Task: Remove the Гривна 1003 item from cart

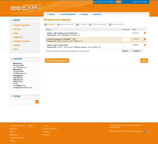Action: coord(145,33)
